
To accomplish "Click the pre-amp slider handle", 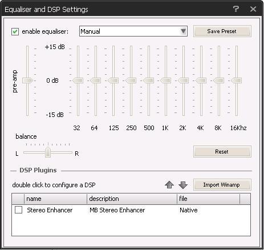I will click(x=27, y=80).
